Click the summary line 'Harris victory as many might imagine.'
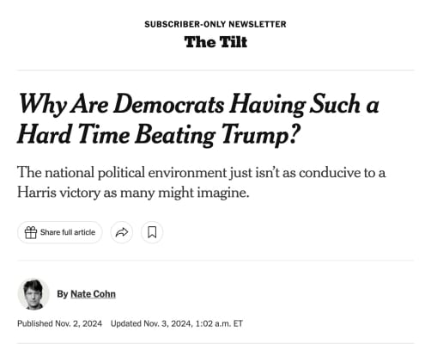Image resolution: width=425 pixels, height=344 pixels. click(x=133, y=193)
